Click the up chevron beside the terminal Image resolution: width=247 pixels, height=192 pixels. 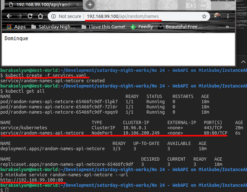[242, 61]
